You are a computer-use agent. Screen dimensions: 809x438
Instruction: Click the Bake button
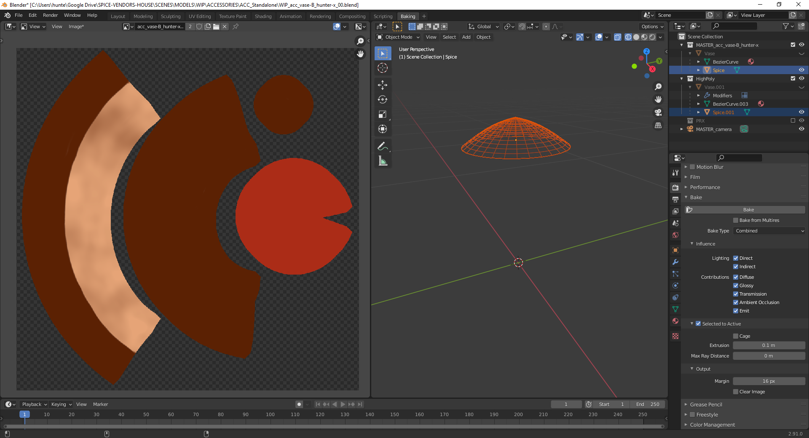[748, 210]
